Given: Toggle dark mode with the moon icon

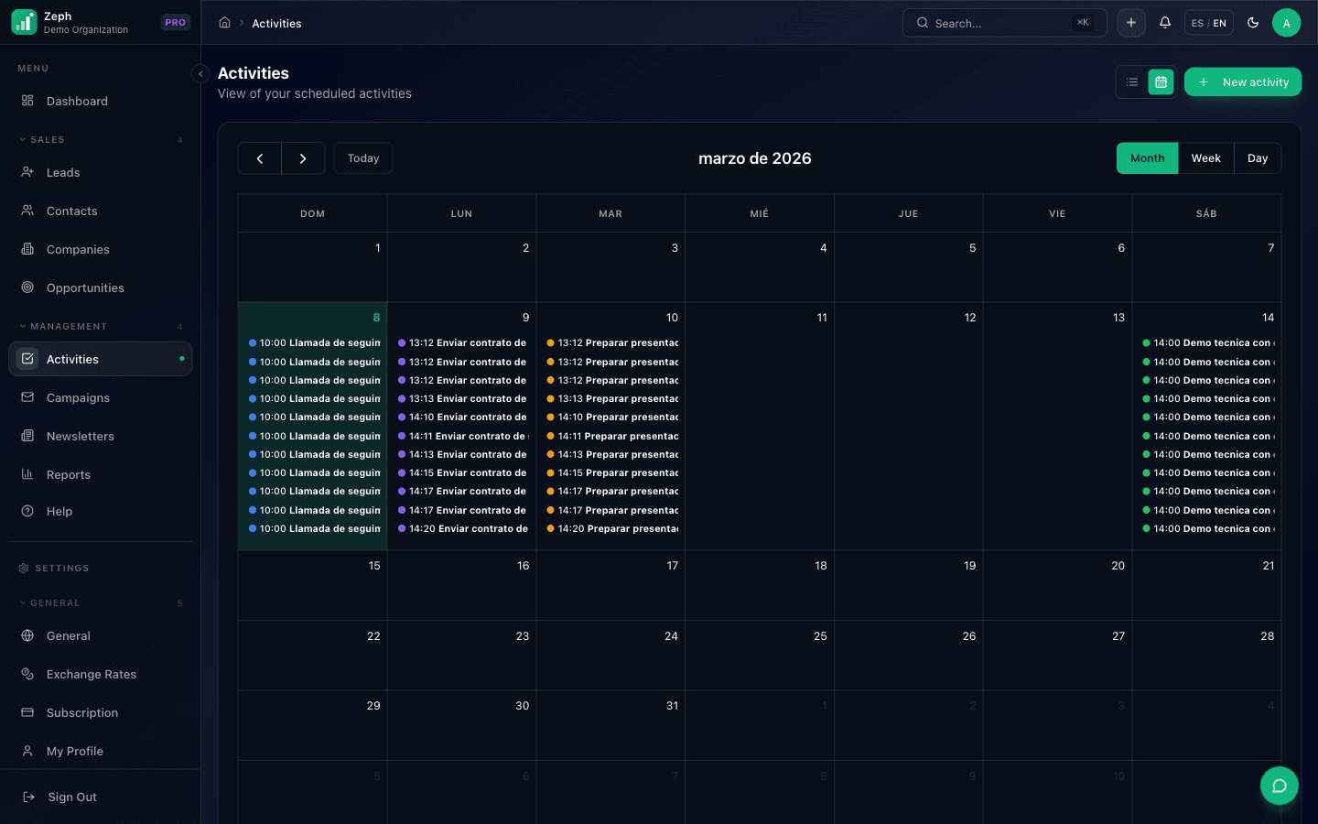Looking at the screenshot, I should click(1253, 23).
